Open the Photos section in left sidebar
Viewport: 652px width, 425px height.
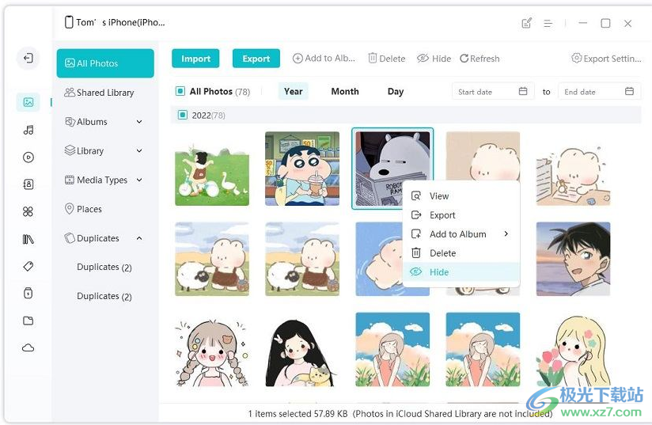tap(28, 102)
